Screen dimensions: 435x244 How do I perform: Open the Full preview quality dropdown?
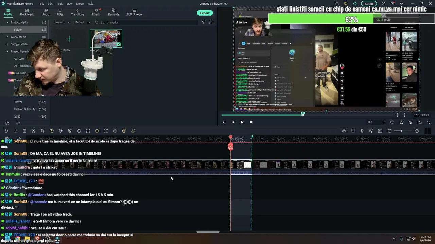coord(376,122)
